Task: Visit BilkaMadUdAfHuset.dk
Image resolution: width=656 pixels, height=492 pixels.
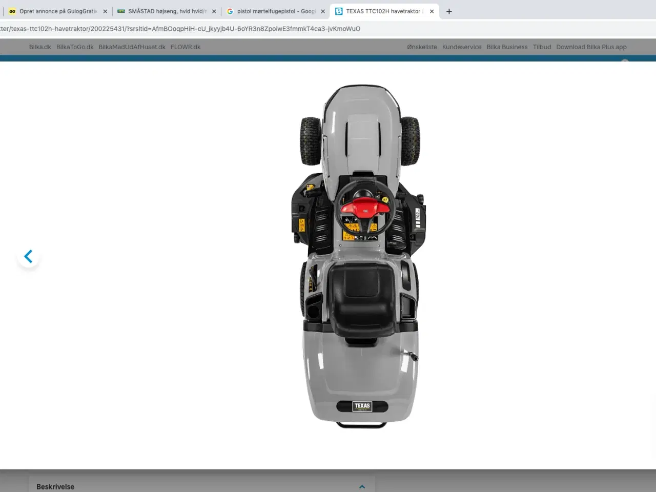Action: point(132,47)
